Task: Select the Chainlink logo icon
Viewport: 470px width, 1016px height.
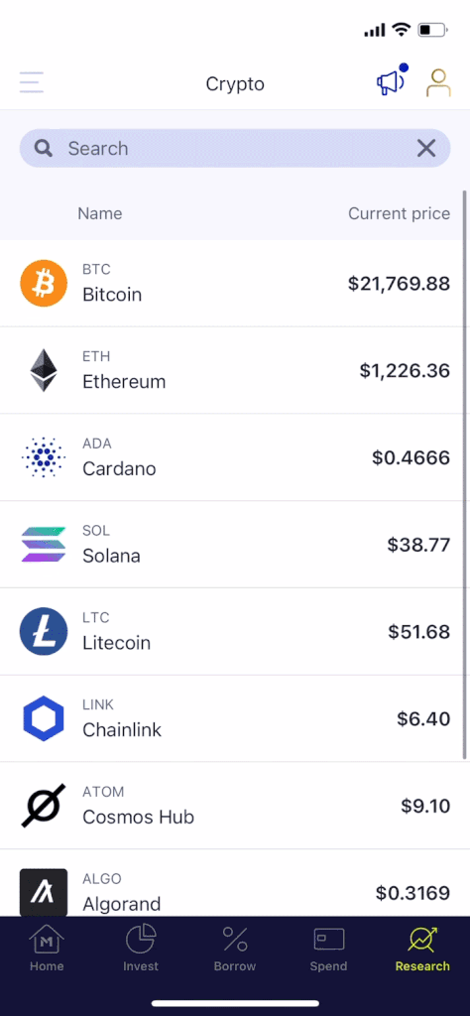Action: [x=44, y=718]
